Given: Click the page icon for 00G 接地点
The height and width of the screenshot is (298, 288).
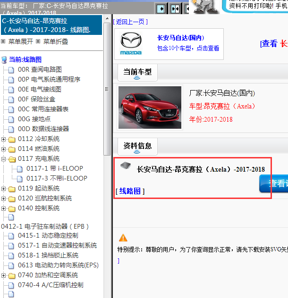Looking at the screenshot, I should (11, 119).
